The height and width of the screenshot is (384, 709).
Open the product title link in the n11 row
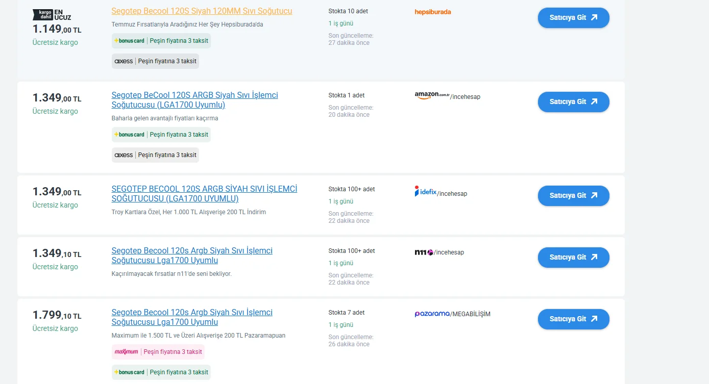tap(192, 255)
